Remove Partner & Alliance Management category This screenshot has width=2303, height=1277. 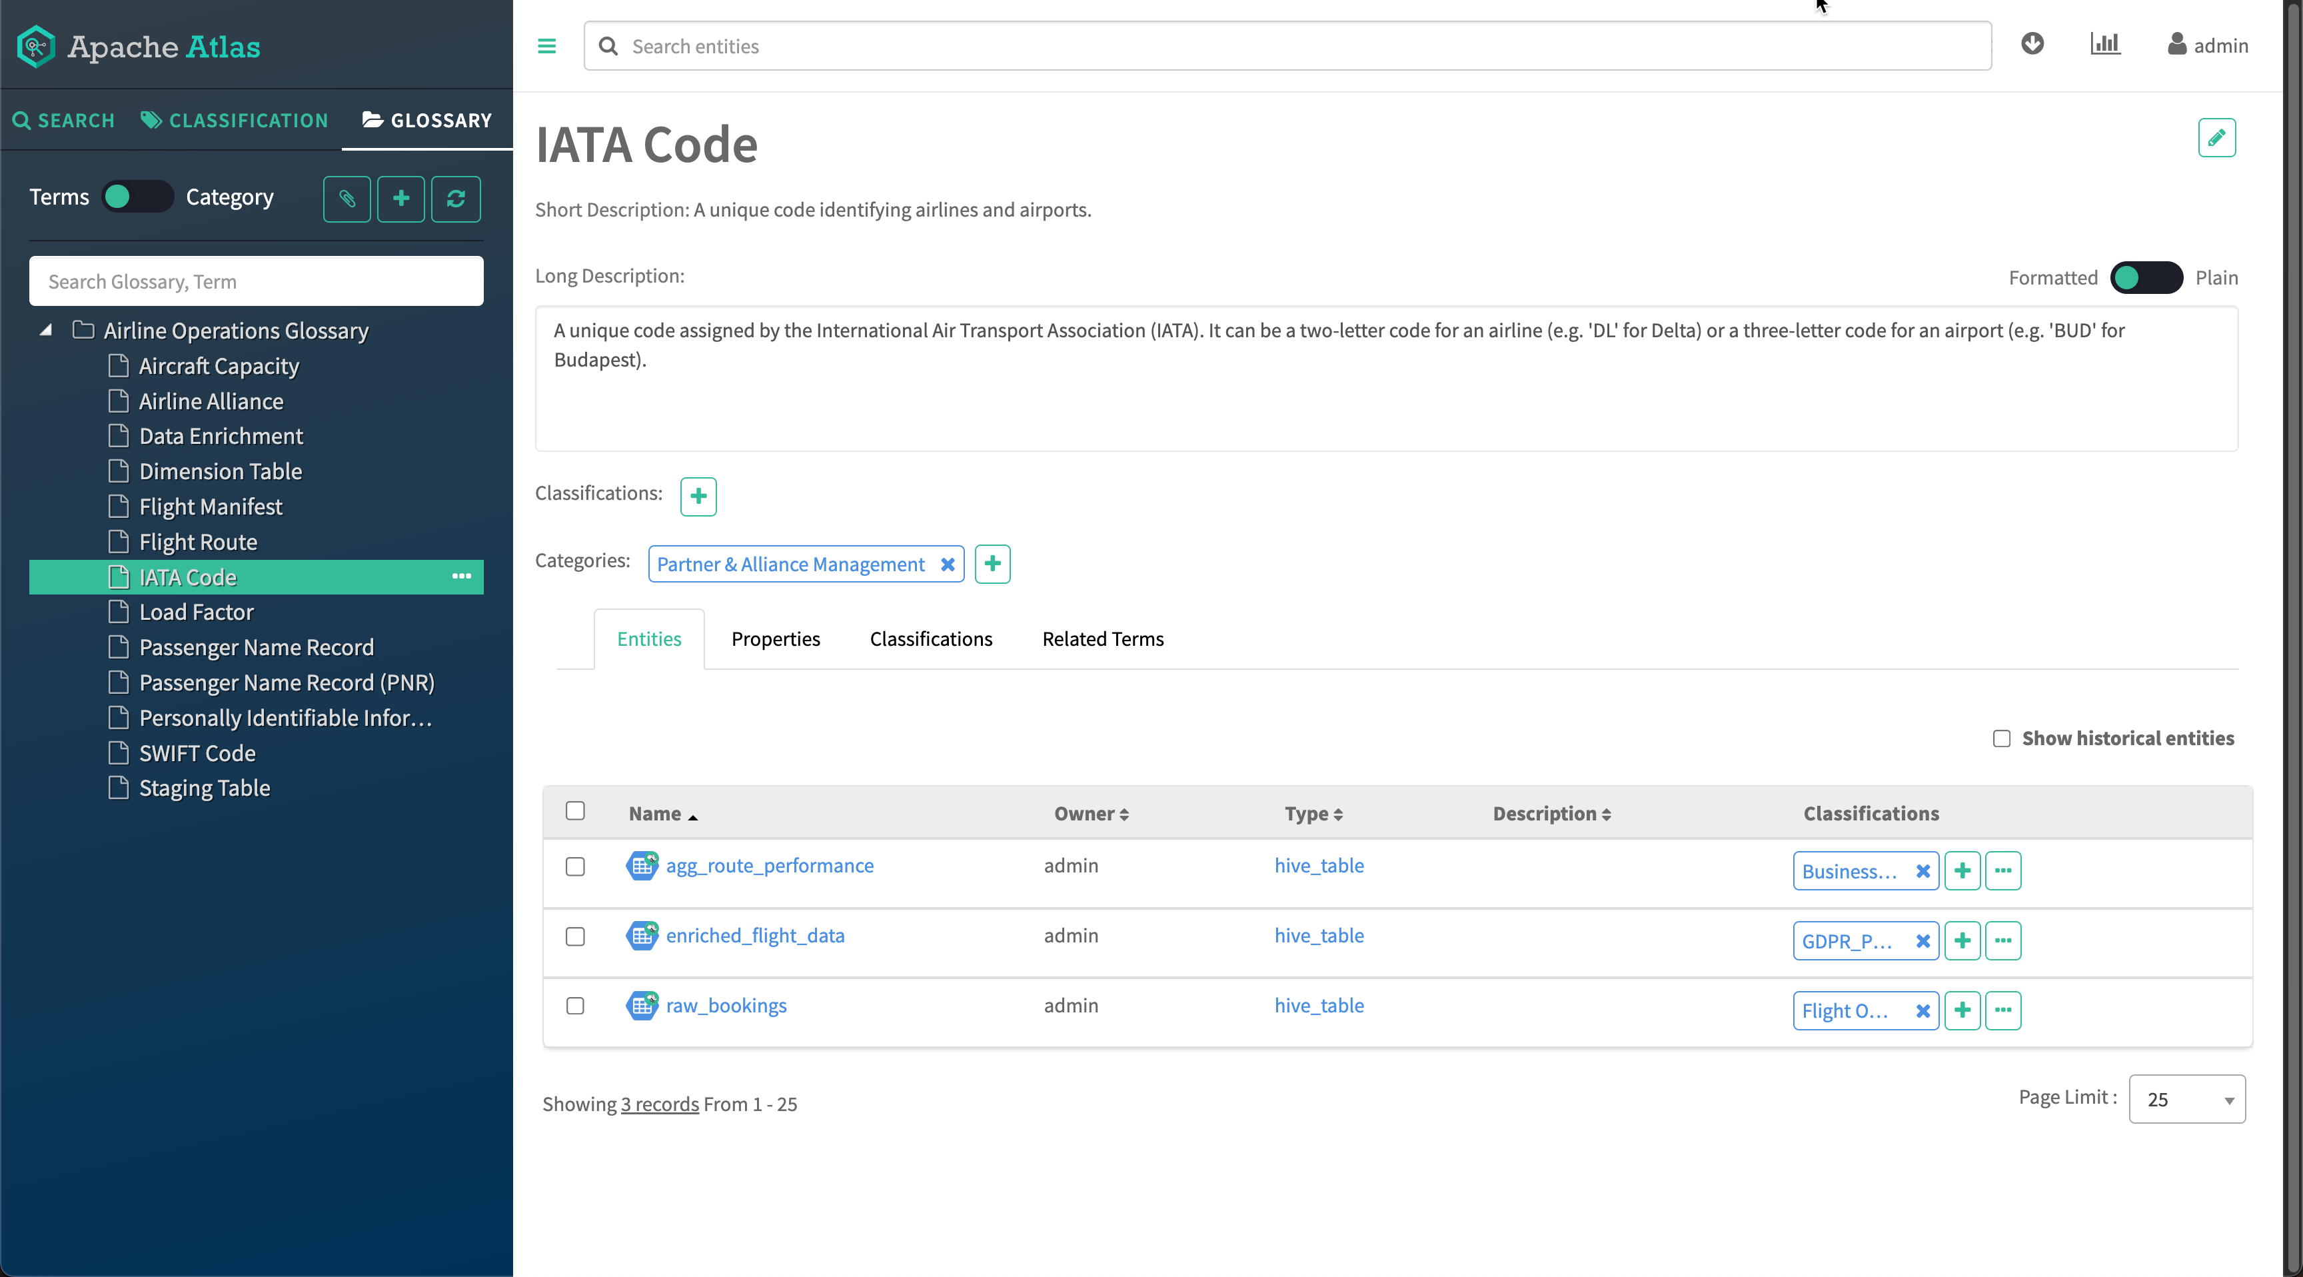pyautogui.click(x=948, y=565)
